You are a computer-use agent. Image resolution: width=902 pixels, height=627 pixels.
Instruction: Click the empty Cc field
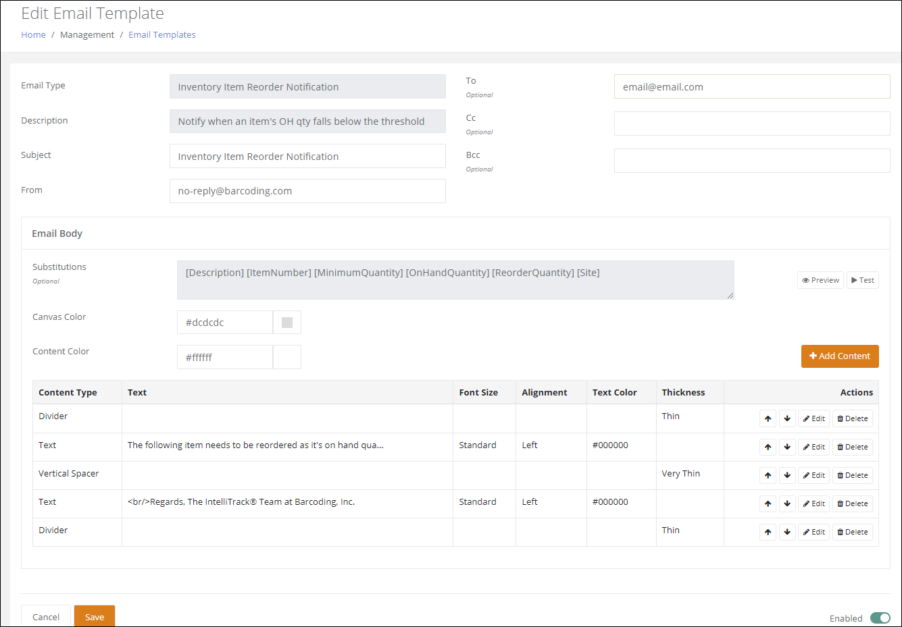(752, 124)
